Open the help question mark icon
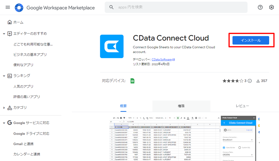This screenshot has height=161, width=279. 260,7
